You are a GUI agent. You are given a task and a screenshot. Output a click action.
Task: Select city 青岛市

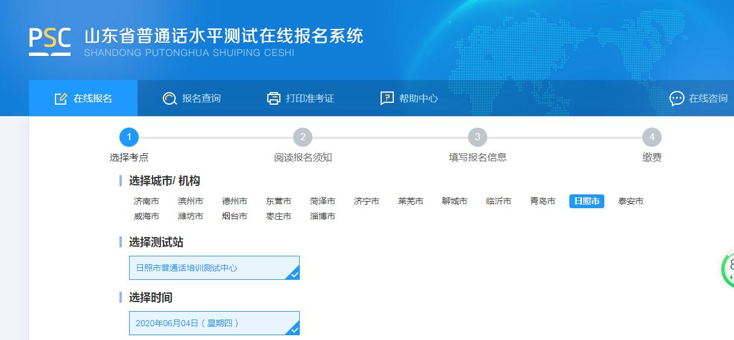point(543,201)
